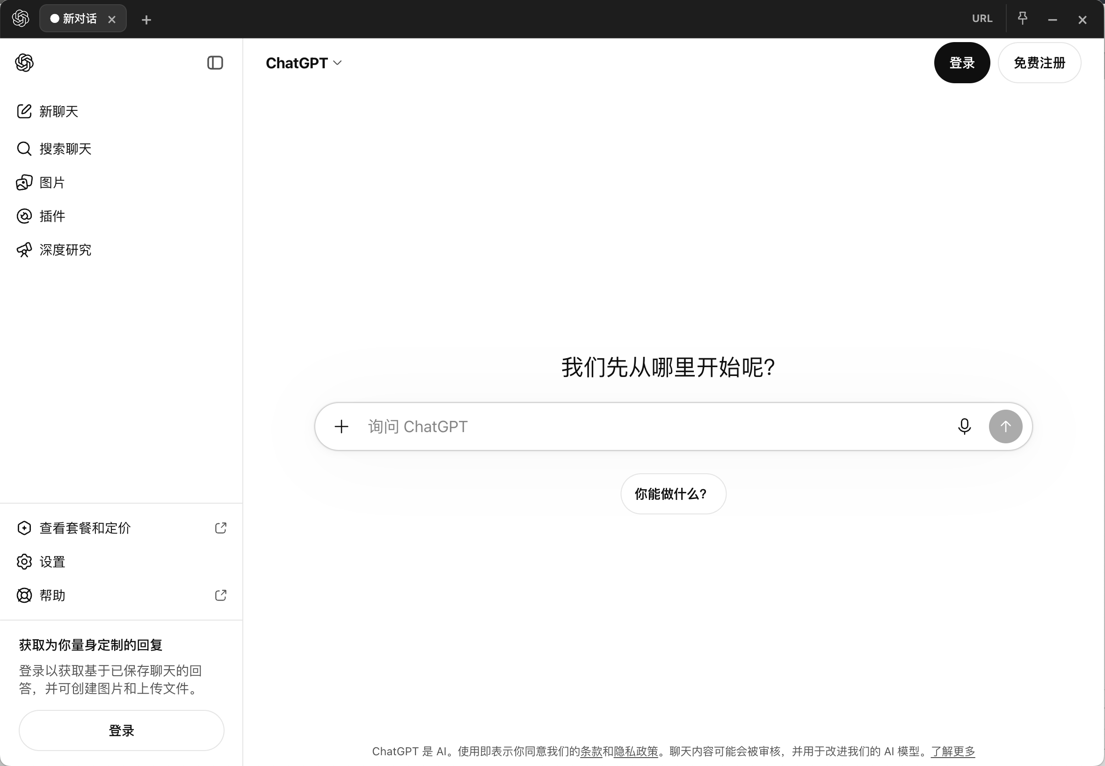
Task: Click the plans and pricing hexagon icon
Action: coord(24,528)
